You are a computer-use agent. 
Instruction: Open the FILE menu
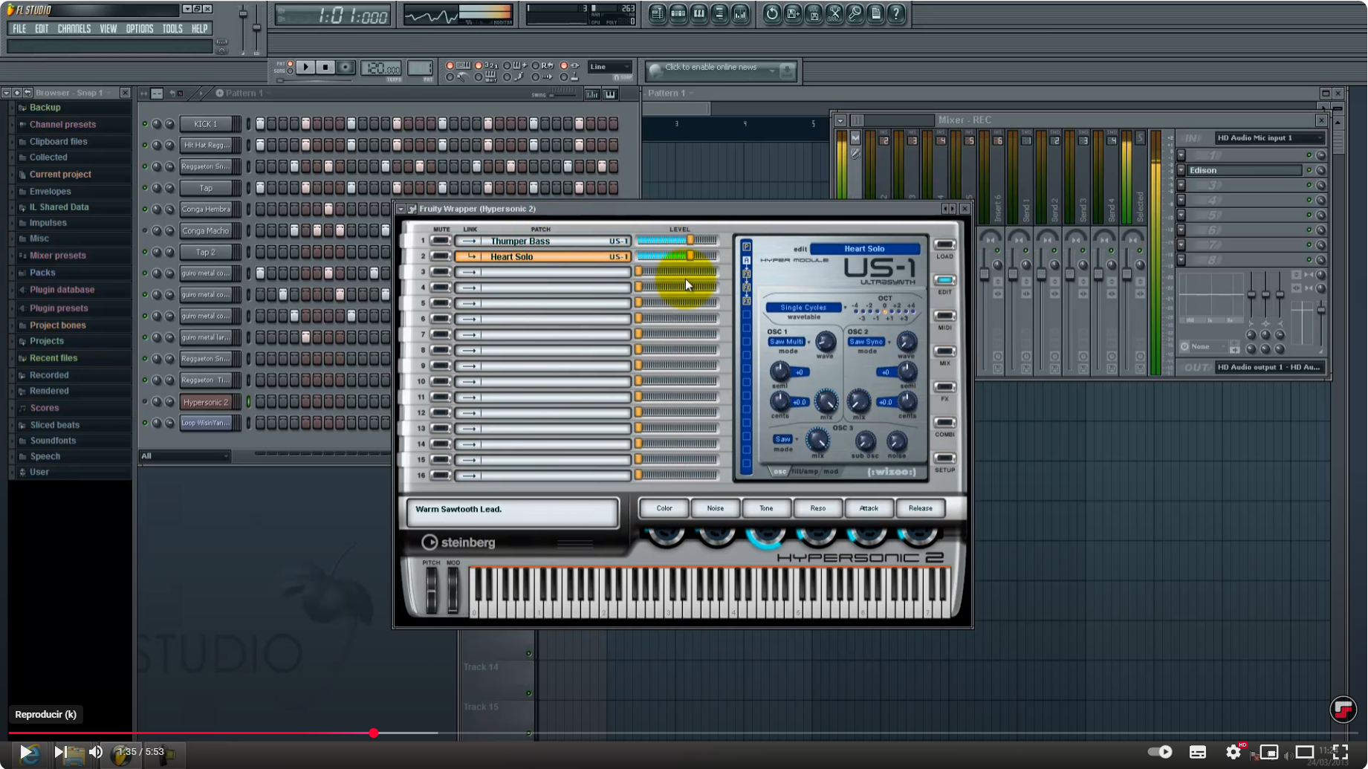point(19,29)
